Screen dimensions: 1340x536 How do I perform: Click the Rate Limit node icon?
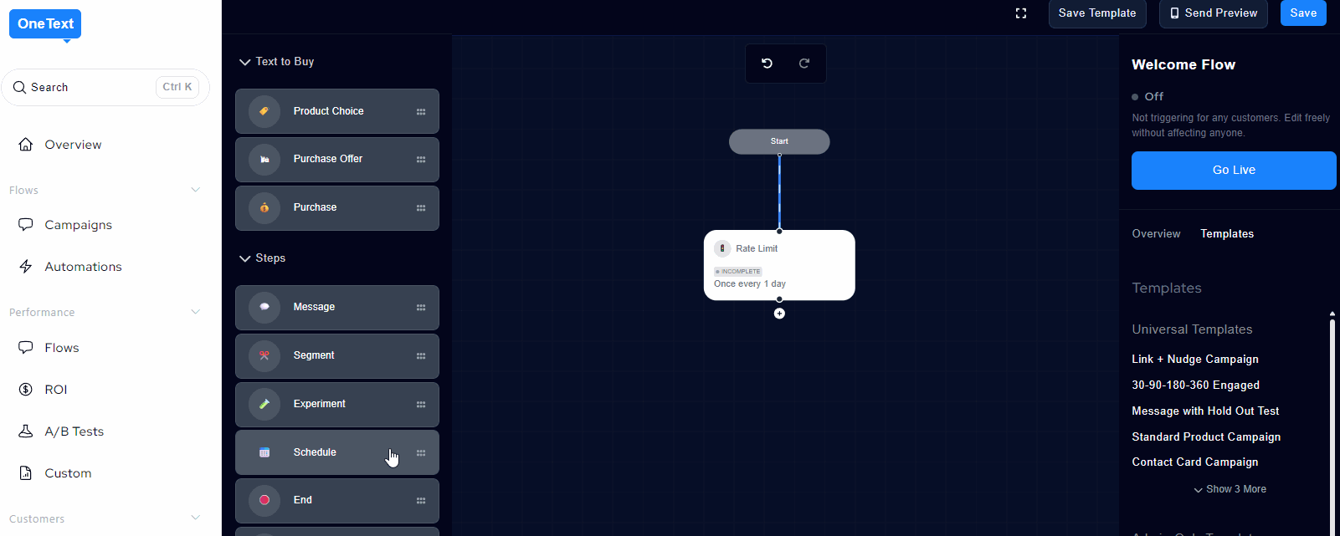coord(722,248)
